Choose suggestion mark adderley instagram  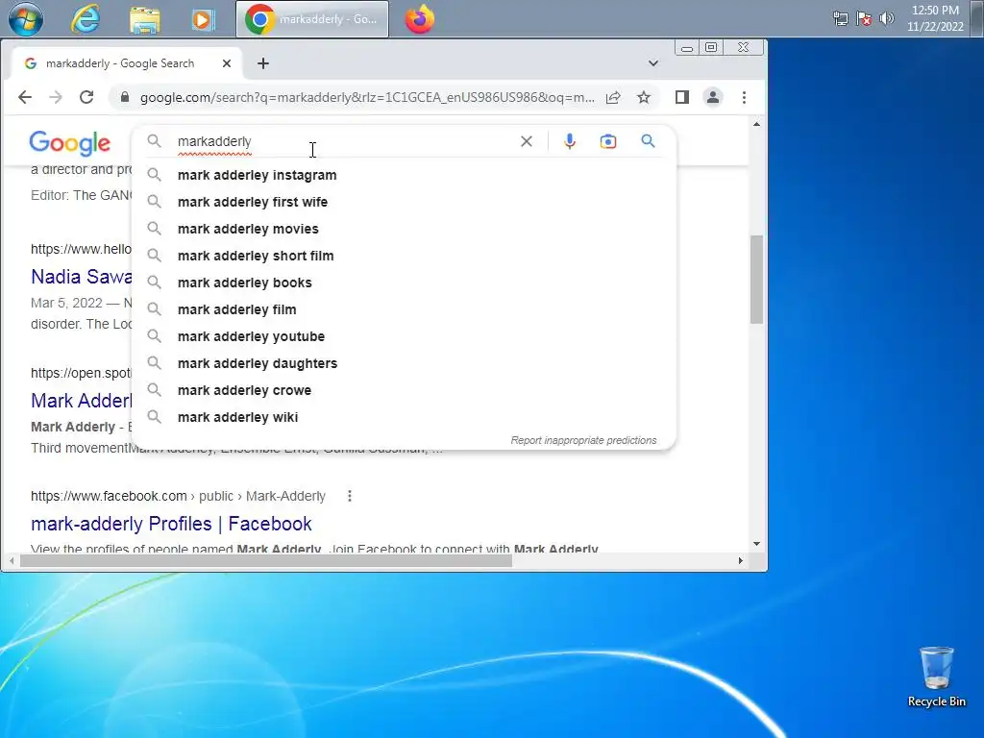pyautogui.click(x=405, y=175)
